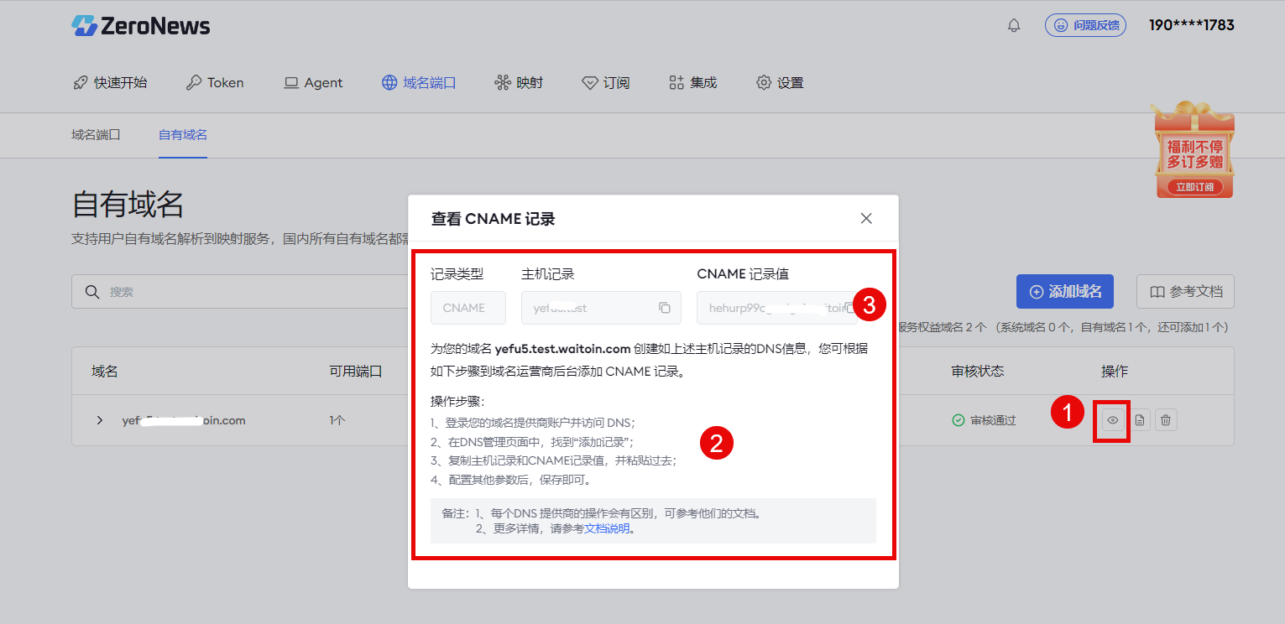Click the 快速开始 rocket icon

point(81,82)
